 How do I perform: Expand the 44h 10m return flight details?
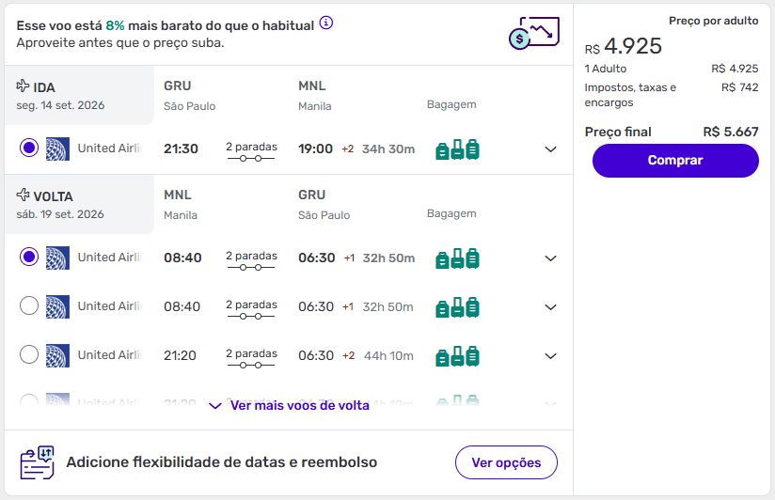click(551, 356)
